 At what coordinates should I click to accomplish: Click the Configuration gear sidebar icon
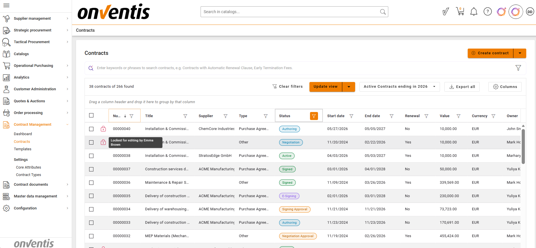[x=6, y=208]
